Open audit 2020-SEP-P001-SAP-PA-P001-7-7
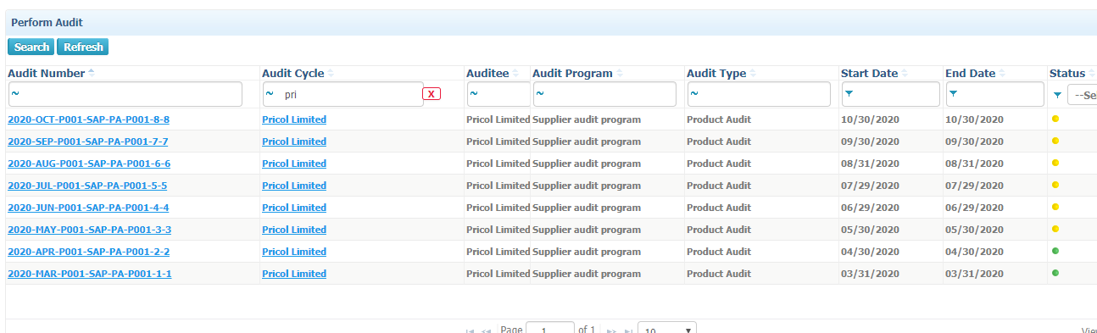 point(88,142)
